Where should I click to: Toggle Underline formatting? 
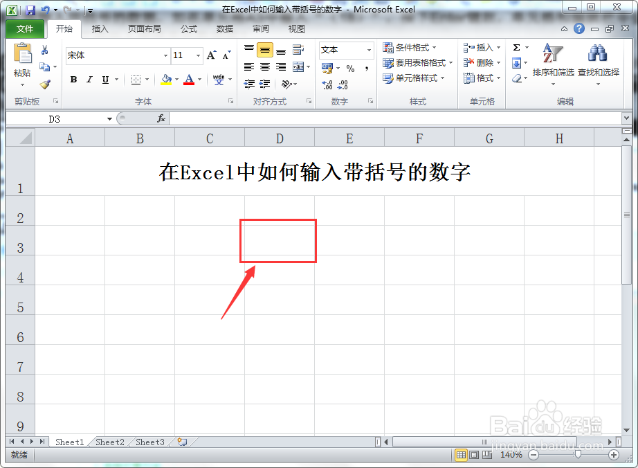coord(105,80)
